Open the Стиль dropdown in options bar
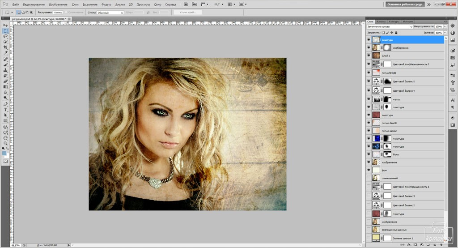 tap(110, 13)
